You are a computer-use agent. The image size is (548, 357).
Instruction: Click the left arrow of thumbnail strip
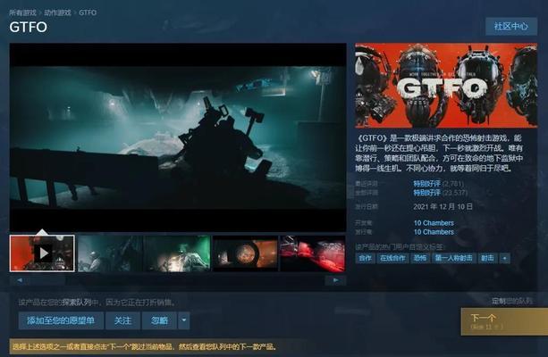point(20,280)
